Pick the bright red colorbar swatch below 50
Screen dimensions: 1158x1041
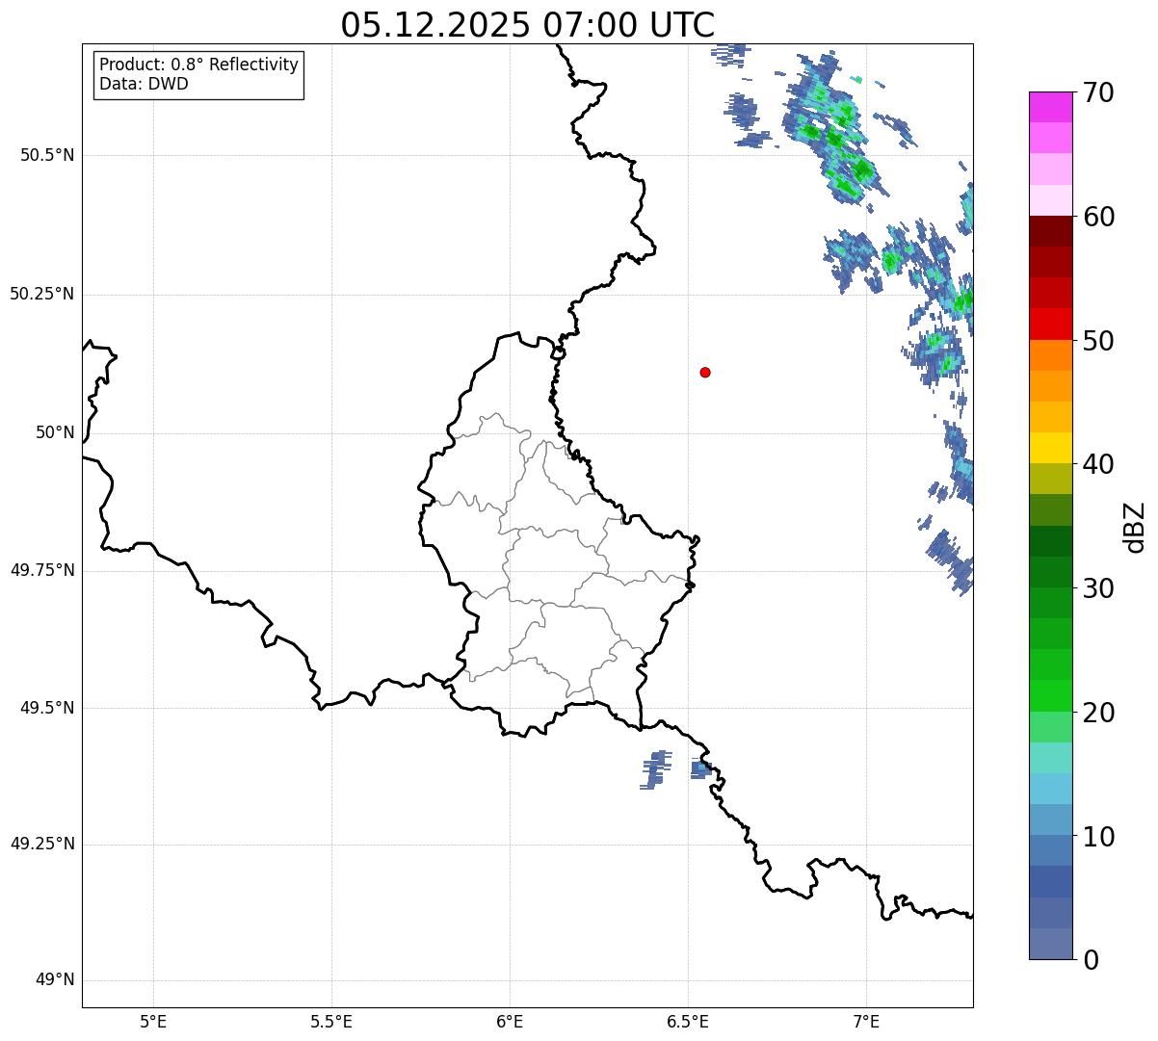click(1050, 325)
